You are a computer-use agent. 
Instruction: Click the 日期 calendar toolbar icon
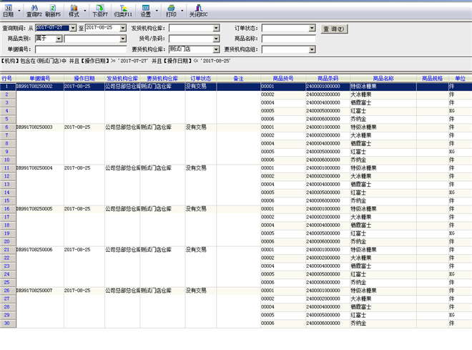click(8, 10)
